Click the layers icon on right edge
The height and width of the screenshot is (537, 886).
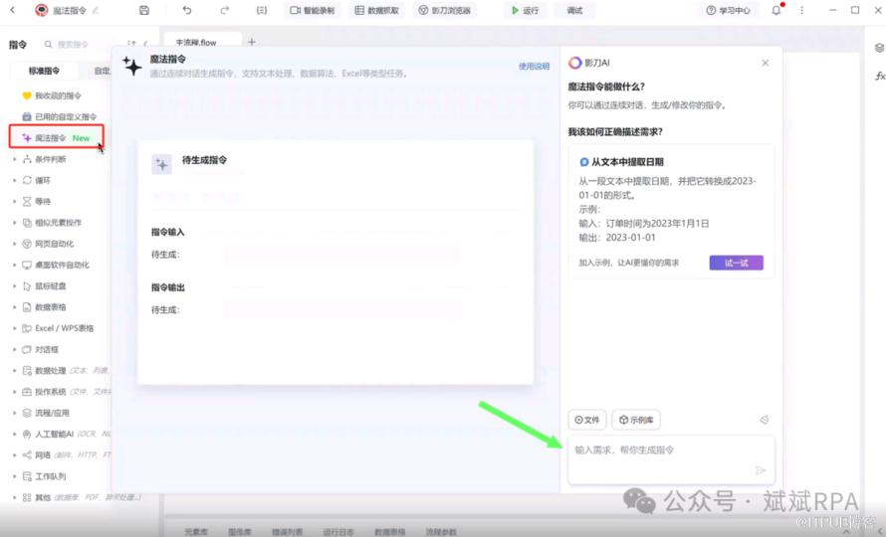point(879,48)
